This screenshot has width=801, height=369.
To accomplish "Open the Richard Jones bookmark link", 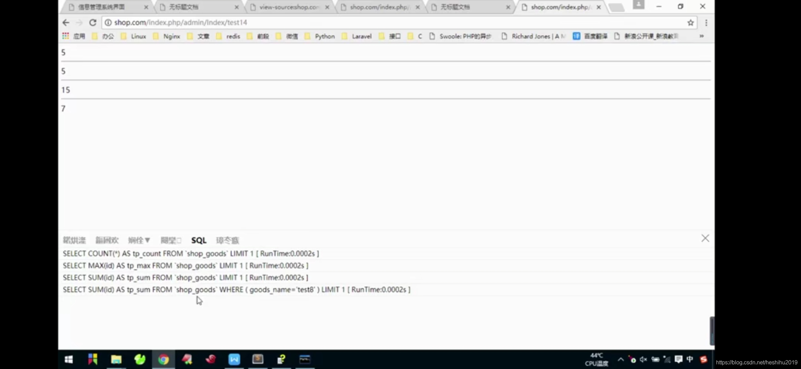I will pyautogui.click(x=533, y=36).
